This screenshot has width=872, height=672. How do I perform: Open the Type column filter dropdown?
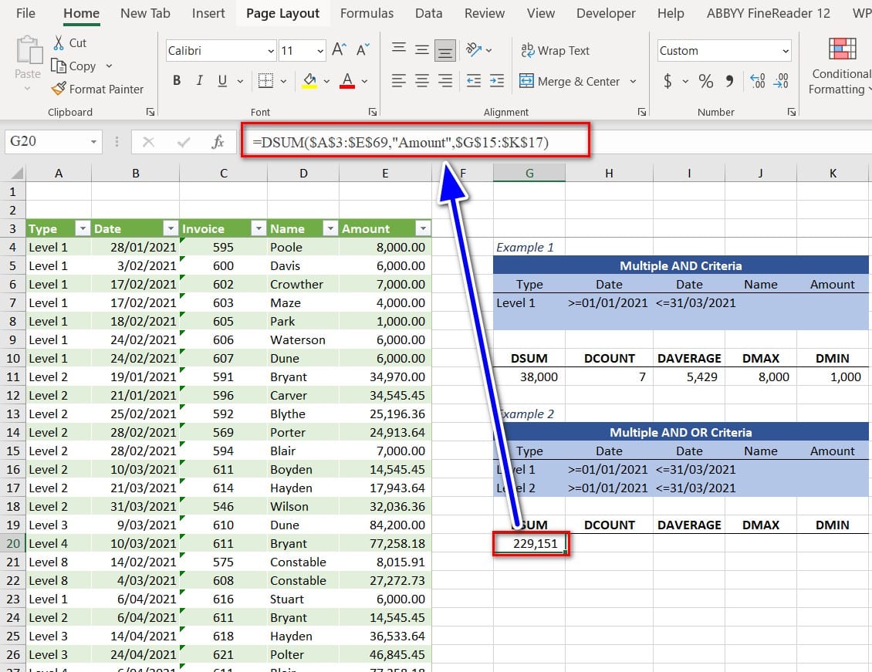(x=81, y=228)
